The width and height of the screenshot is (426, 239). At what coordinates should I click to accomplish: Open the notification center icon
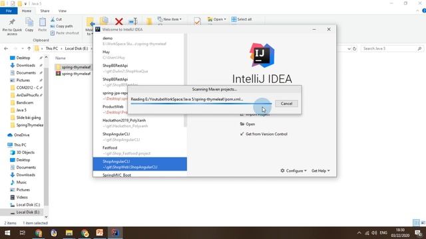[x=419, y=233]
